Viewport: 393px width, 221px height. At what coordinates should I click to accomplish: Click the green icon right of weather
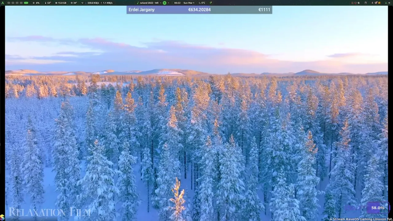click(x=211, y=3)
